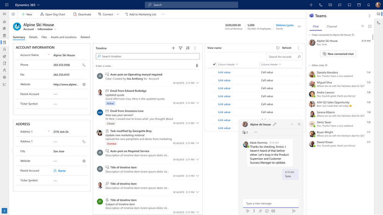Expand the header details chevron near Owner
The width and height of the screenshot is (383, 215).
pos(299,26)
